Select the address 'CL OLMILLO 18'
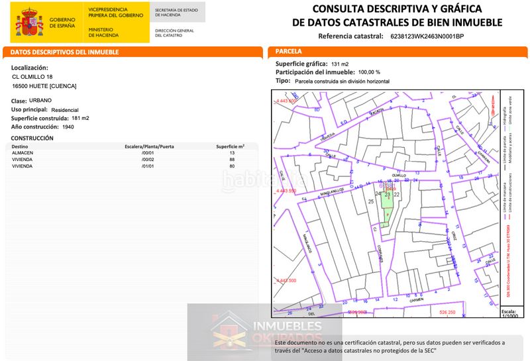This screenshot has height=361, width=530. (x=32, y=77)
